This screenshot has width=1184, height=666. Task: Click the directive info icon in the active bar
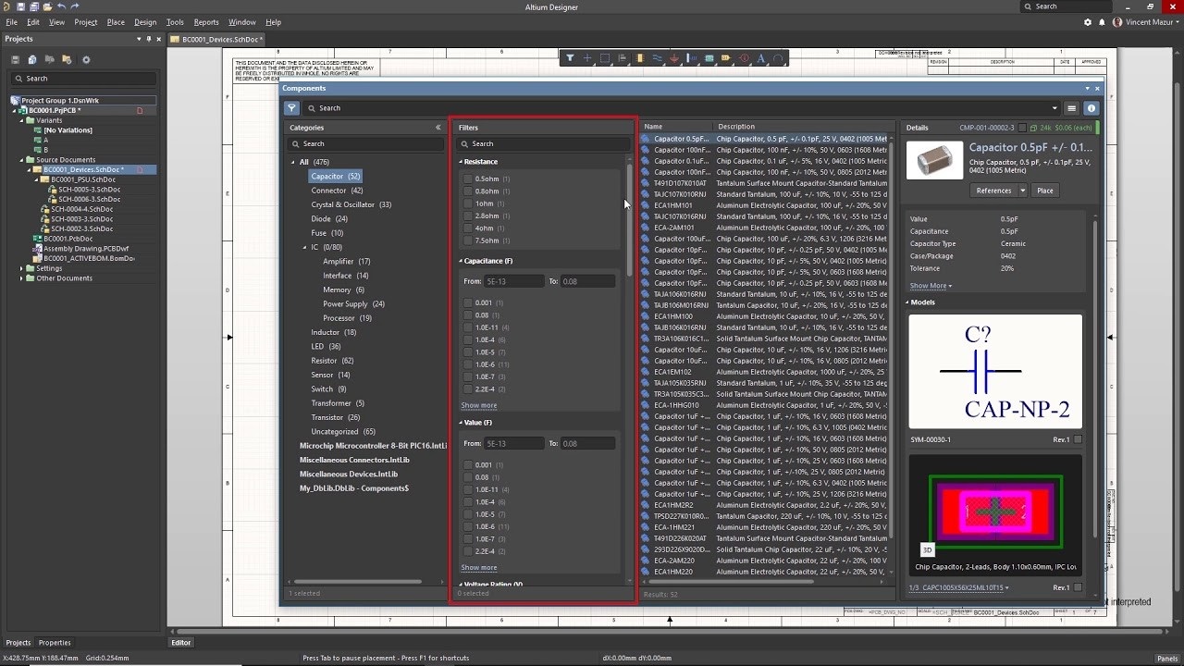[x=744, y=58]
